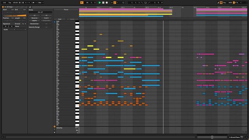
Task: Click the All Clips title label
Action: [x=9, y=7]
